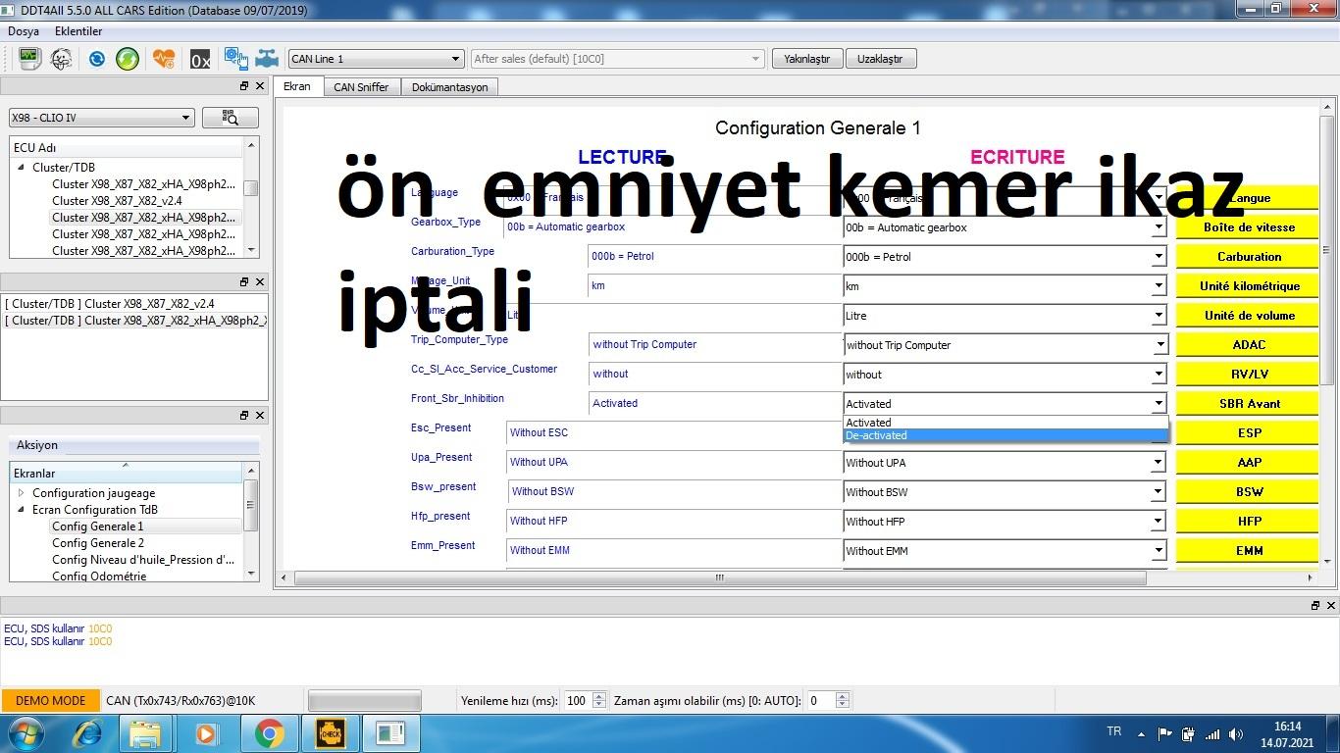Click the blue refresh icon
This screenshot has width=1340, height=753.
tap(97, 59)
